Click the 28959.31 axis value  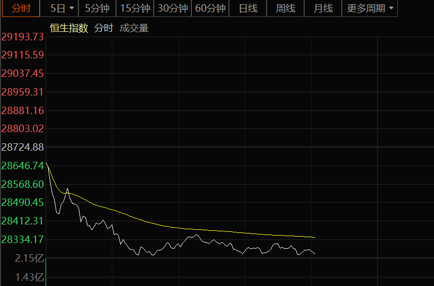coord(22,92)
